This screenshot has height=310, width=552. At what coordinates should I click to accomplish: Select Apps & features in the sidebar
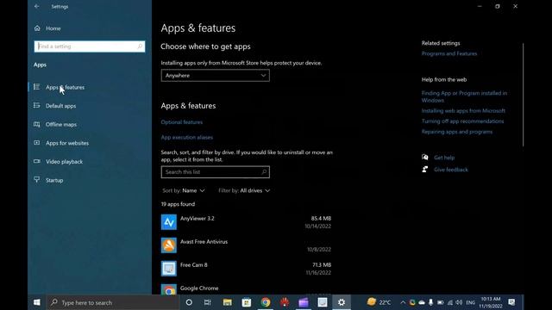(66, 87)
